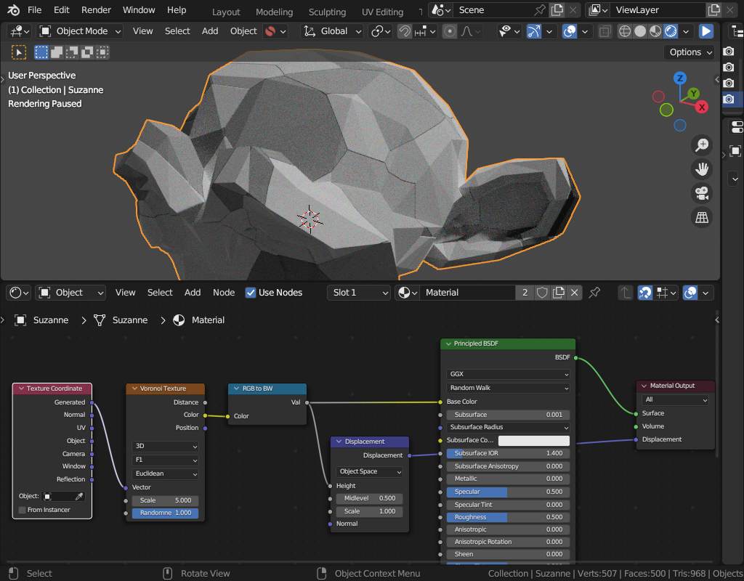This screenshot has width=744, height=581.
Task: Switch to the Sculpting workspace tab
Action: point(327,12)
